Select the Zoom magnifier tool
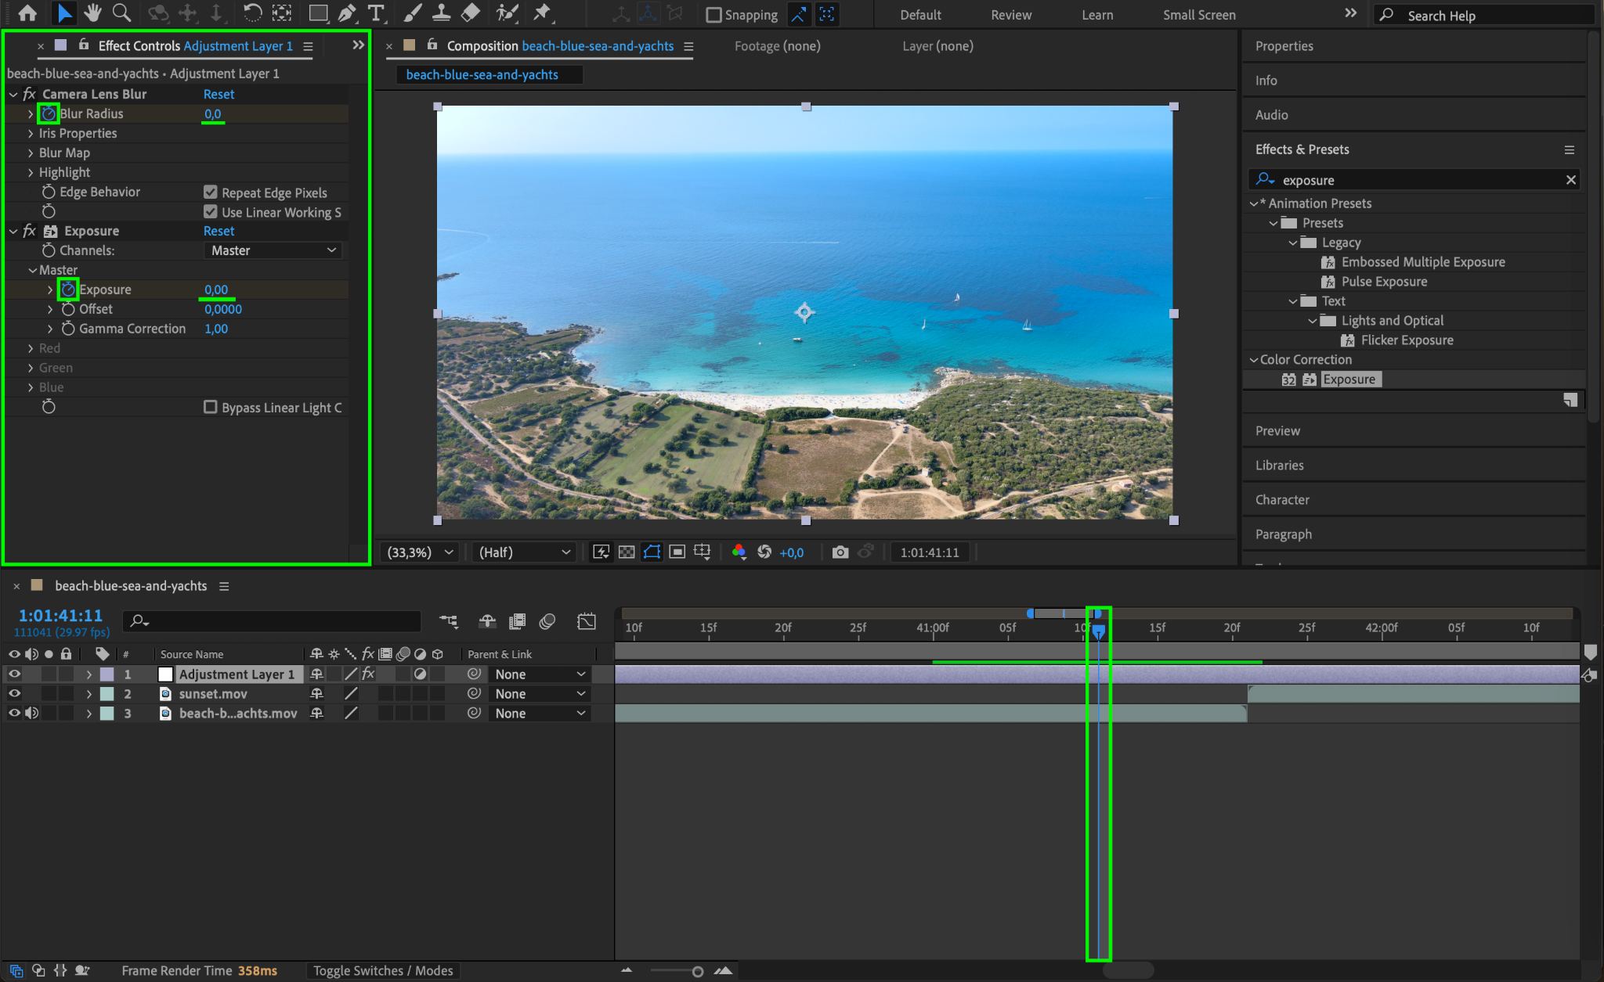1604x982 pixels. (x=121, y=13)
